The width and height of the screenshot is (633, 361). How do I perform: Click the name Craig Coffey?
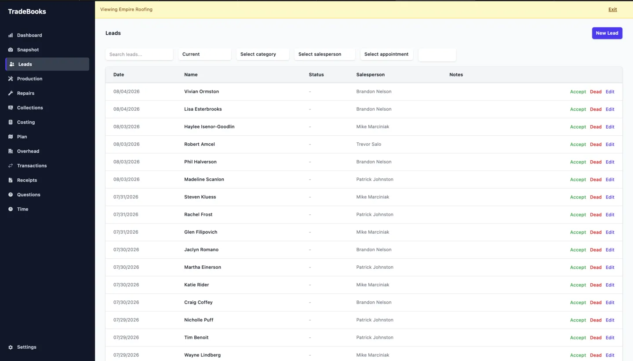pyautogui.click(x=198, y=302)
